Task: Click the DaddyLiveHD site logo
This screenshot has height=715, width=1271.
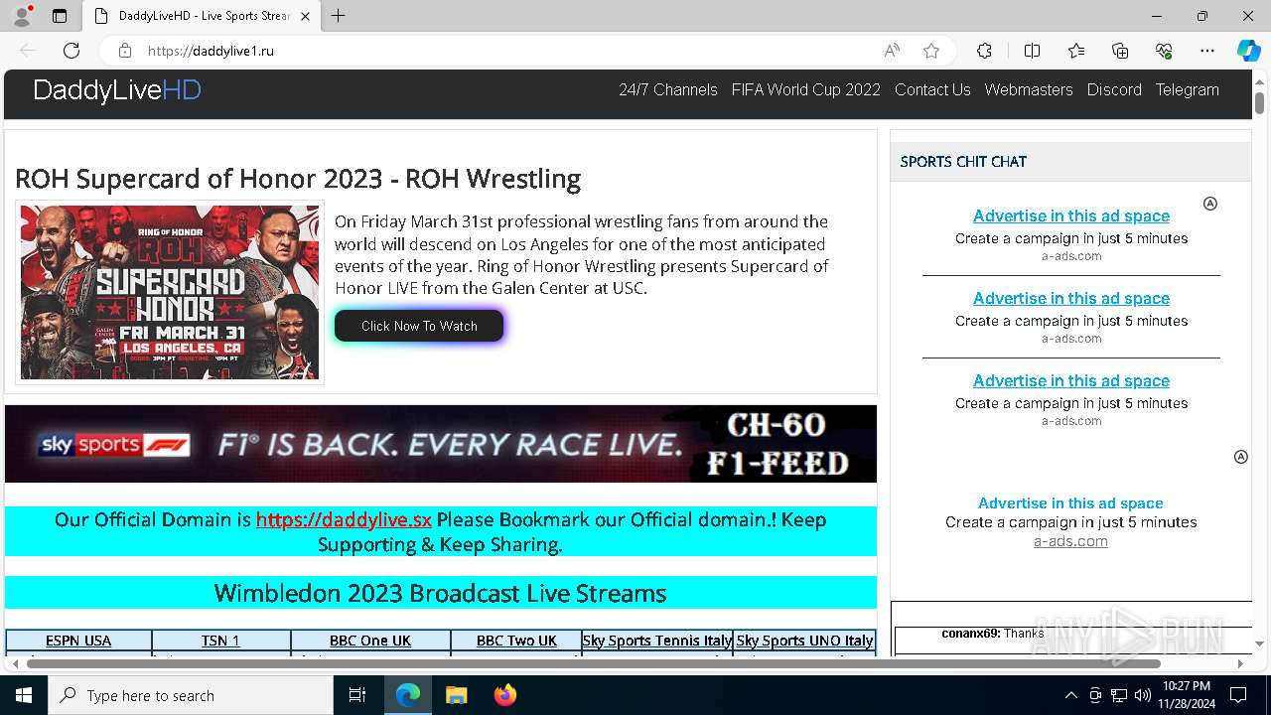Action: pyautogui.click(x=117, y=90)
